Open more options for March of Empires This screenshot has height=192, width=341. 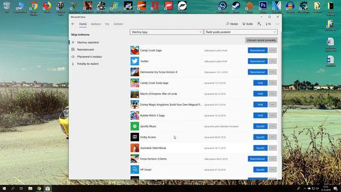[x=272, y=94]
